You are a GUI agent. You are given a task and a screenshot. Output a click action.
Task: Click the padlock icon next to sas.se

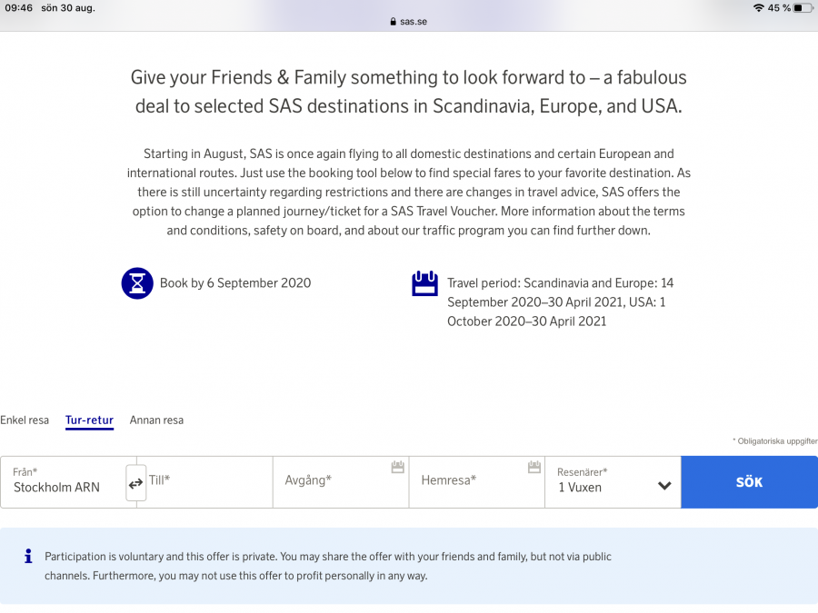391,20
